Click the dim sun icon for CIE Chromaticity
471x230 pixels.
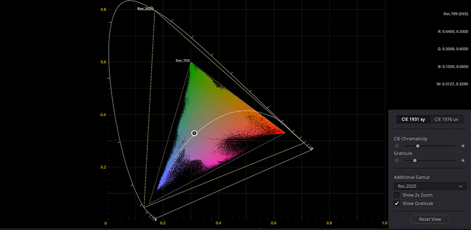pyautogui.click(x=397, y=146)
